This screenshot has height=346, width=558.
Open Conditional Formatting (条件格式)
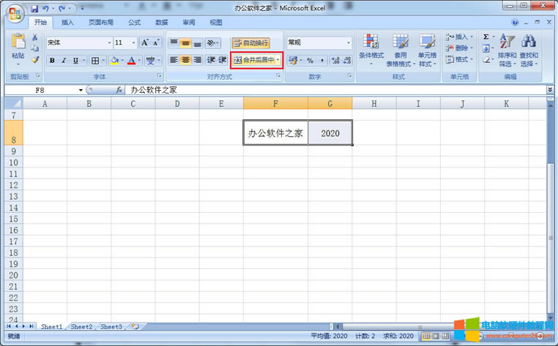click(x=371, y=48)
